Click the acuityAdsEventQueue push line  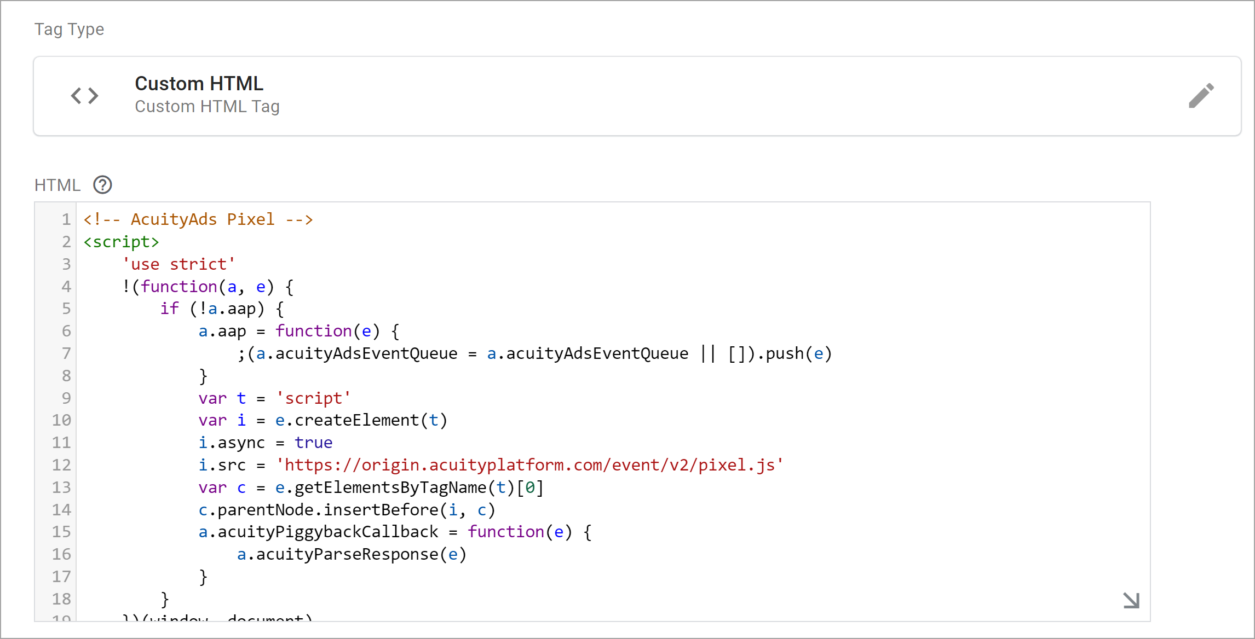pyautogui.click(x=534, y=353)
